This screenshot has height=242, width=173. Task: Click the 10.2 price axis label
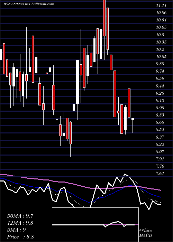[160, 49]
